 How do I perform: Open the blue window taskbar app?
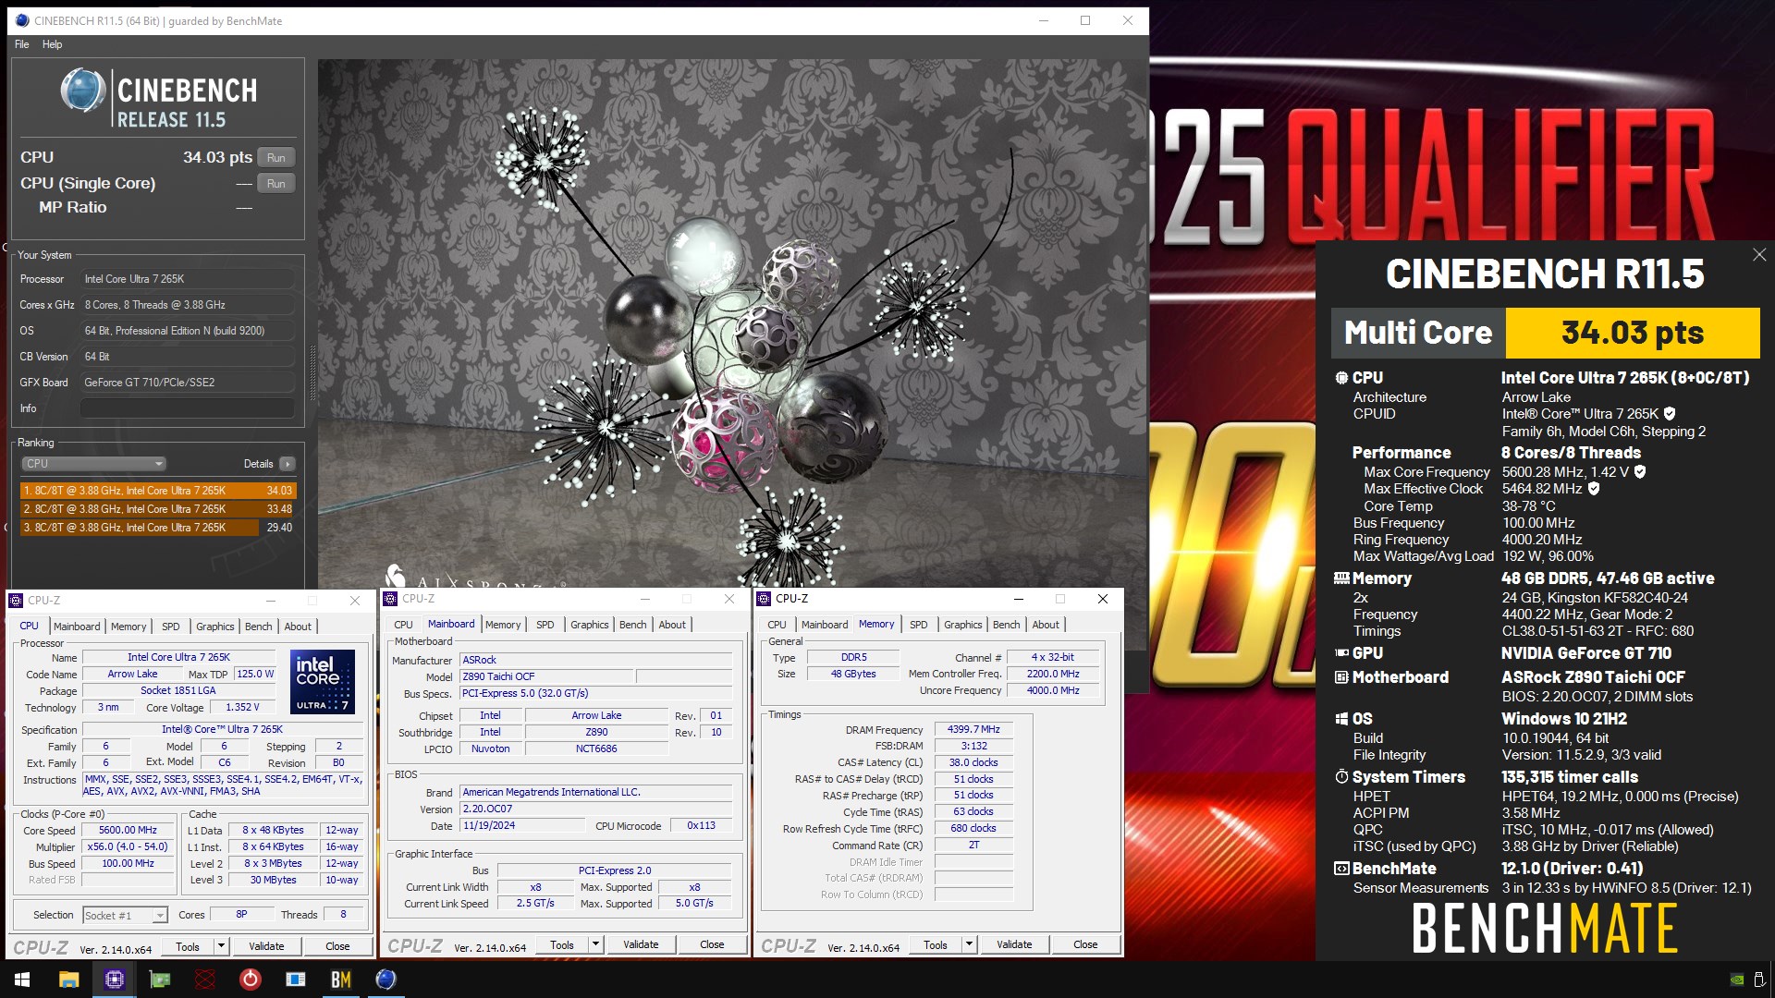pyautogui.click(x=296, y=980)
